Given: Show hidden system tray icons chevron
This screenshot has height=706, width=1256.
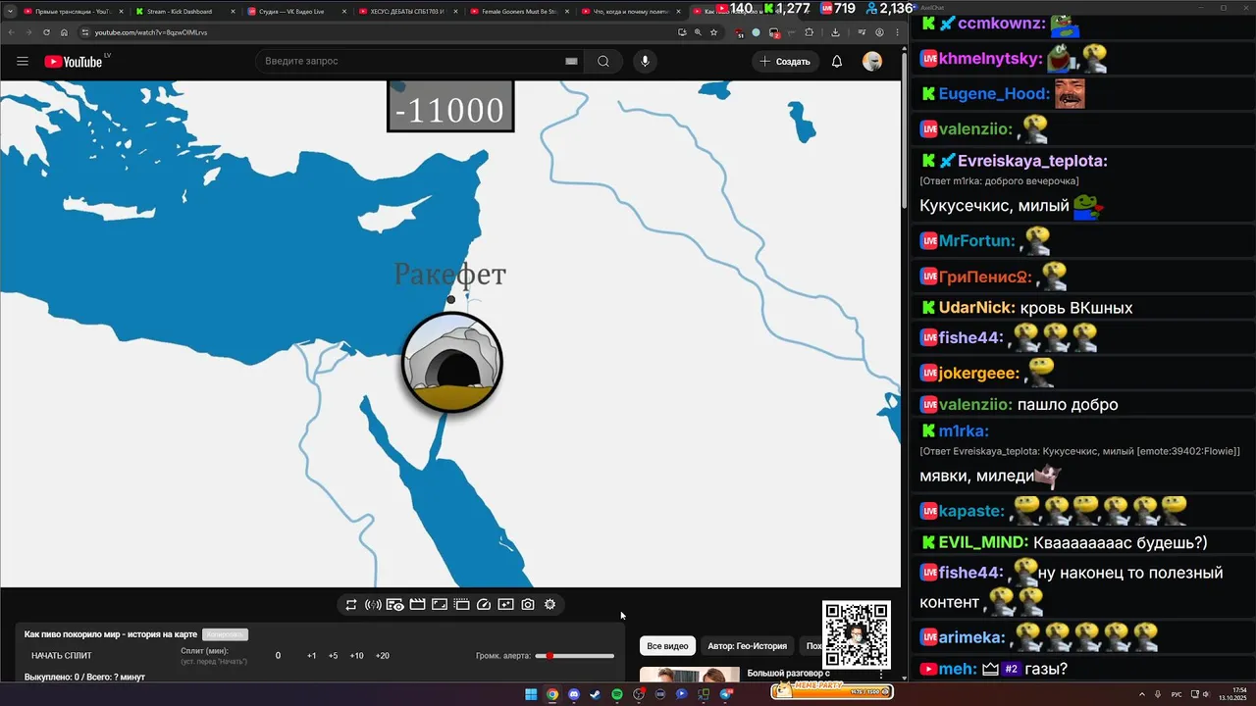Looking at the screenshot, I should (1140, 694).
